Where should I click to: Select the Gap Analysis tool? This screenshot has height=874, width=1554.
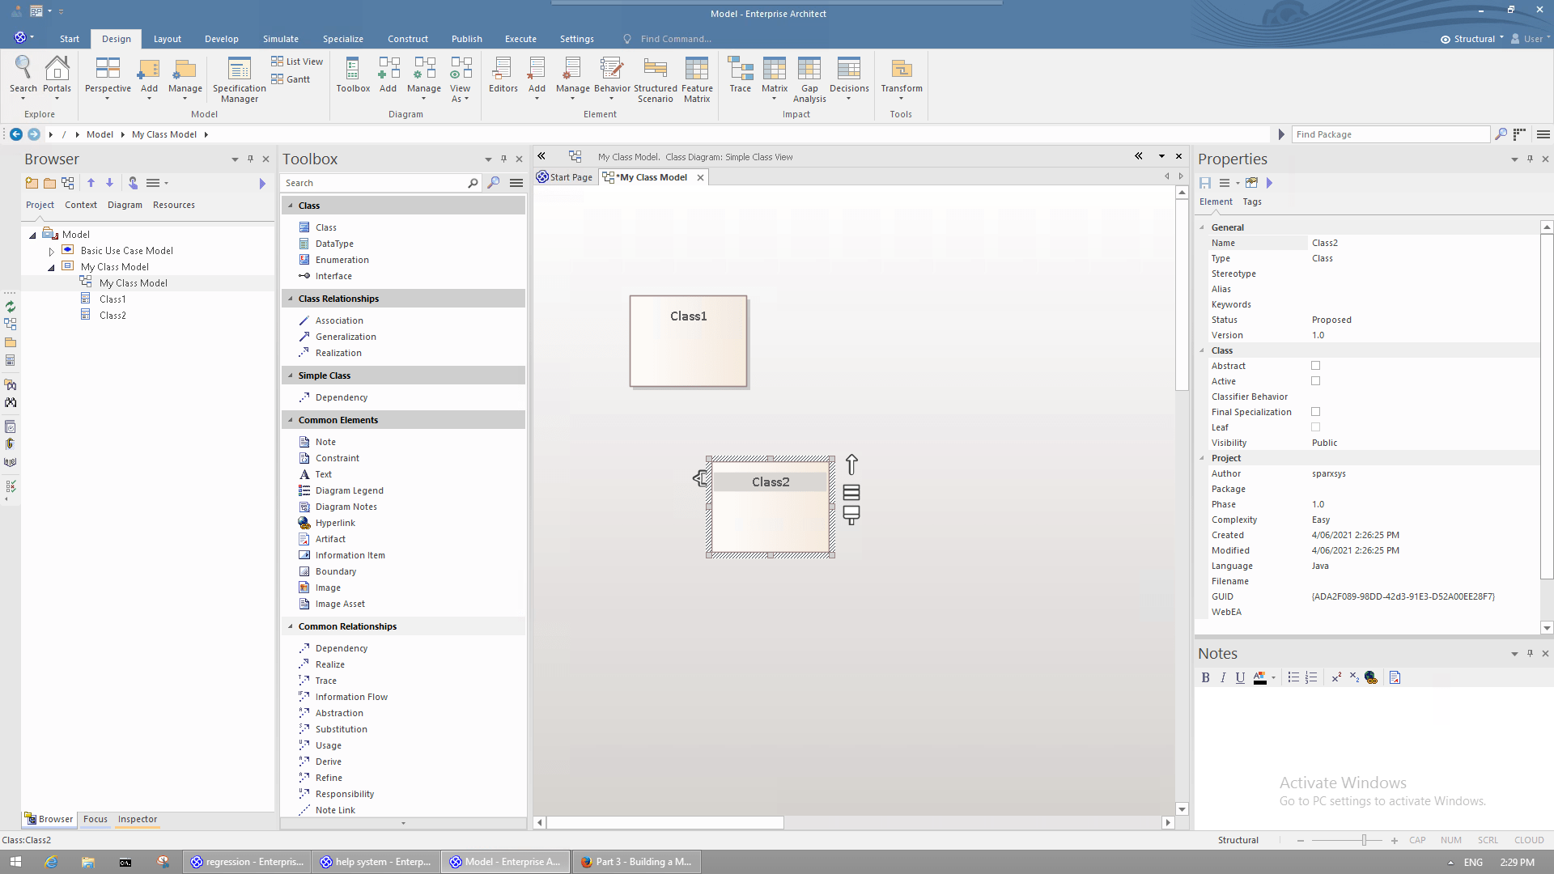809,77
